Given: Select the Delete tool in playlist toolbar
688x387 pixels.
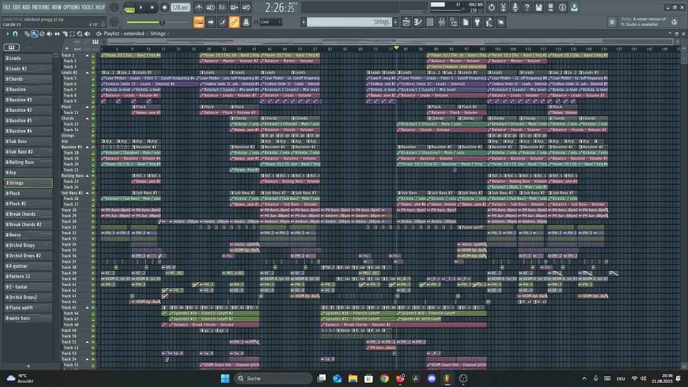Looking at the screenshot, I should 42,34.
